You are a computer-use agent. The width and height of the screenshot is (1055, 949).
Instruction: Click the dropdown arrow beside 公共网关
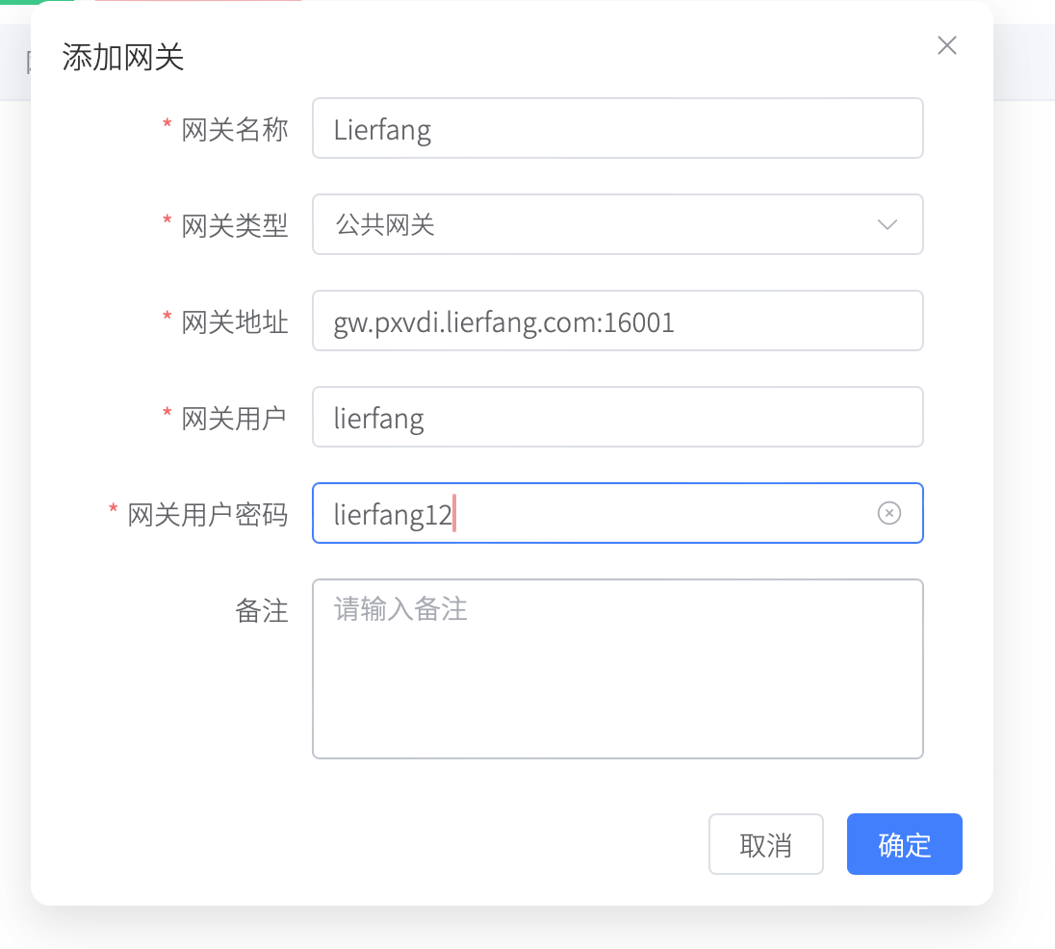[x=886, y=224]
